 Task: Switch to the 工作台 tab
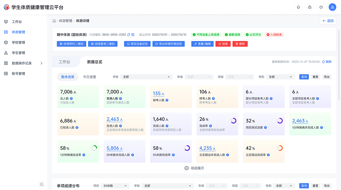(65, 62)
